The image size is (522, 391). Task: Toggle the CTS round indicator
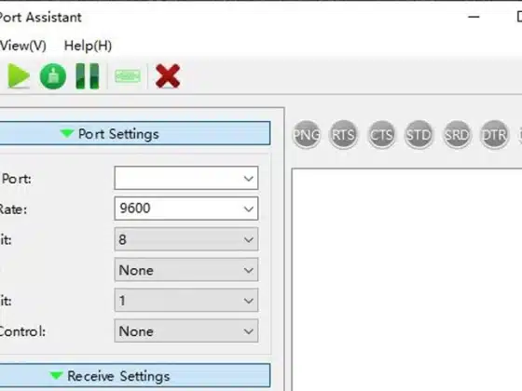click(381, 135)
